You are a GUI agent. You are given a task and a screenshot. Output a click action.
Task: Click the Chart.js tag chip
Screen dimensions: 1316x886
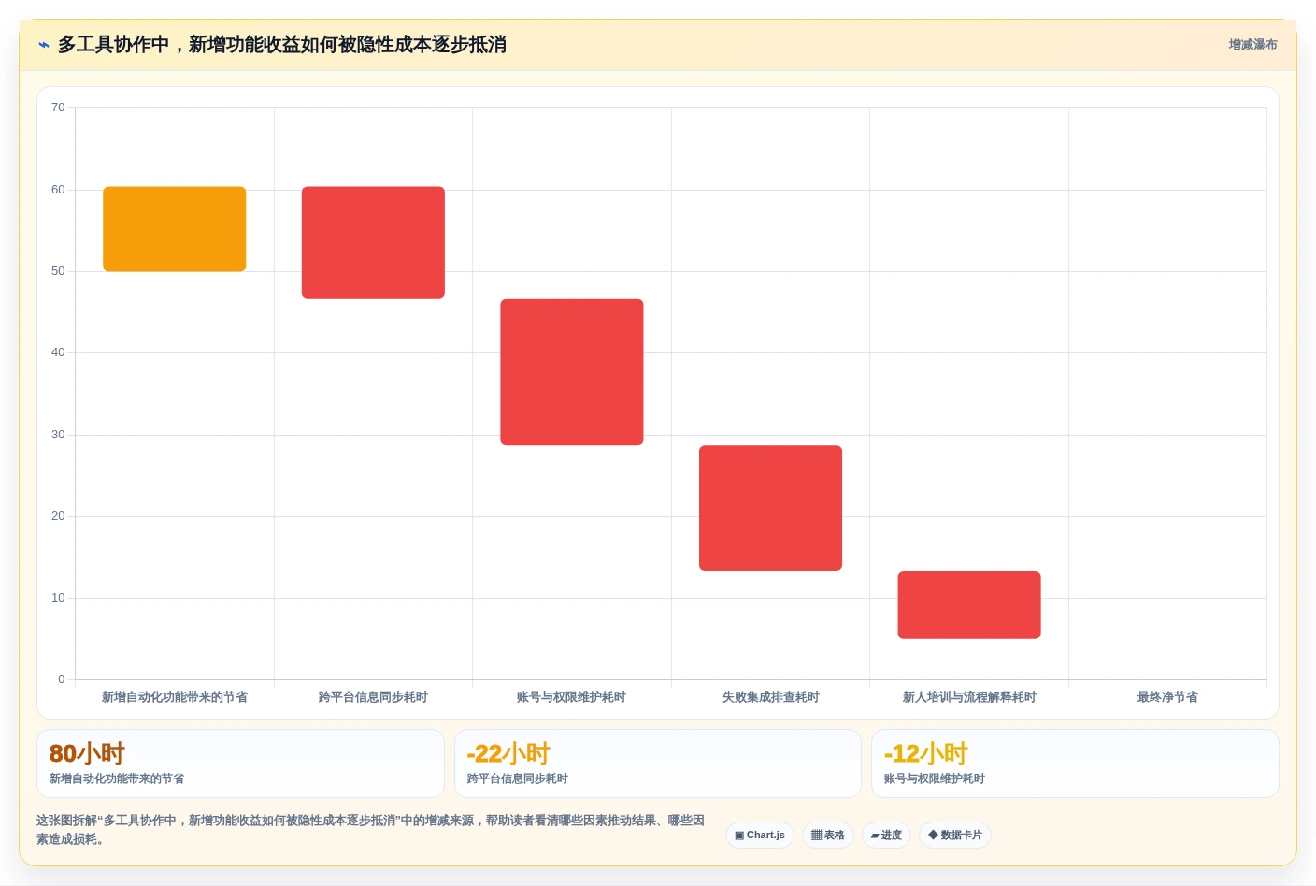click(760, 835)
